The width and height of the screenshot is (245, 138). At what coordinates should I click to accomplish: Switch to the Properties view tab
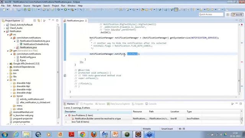tap(87, 104)
